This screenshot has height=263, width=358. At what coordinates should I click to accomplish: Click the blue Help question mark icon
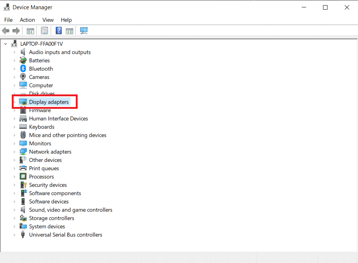[x=59, y=31]
